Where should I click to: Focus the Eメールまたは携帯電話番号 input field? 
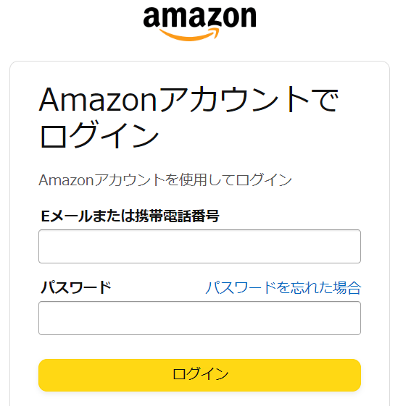[199, 246]
